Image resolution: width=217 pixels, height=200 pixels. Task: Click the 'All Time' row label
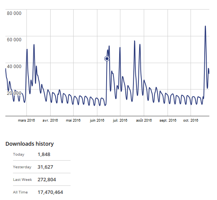point(20,192)
